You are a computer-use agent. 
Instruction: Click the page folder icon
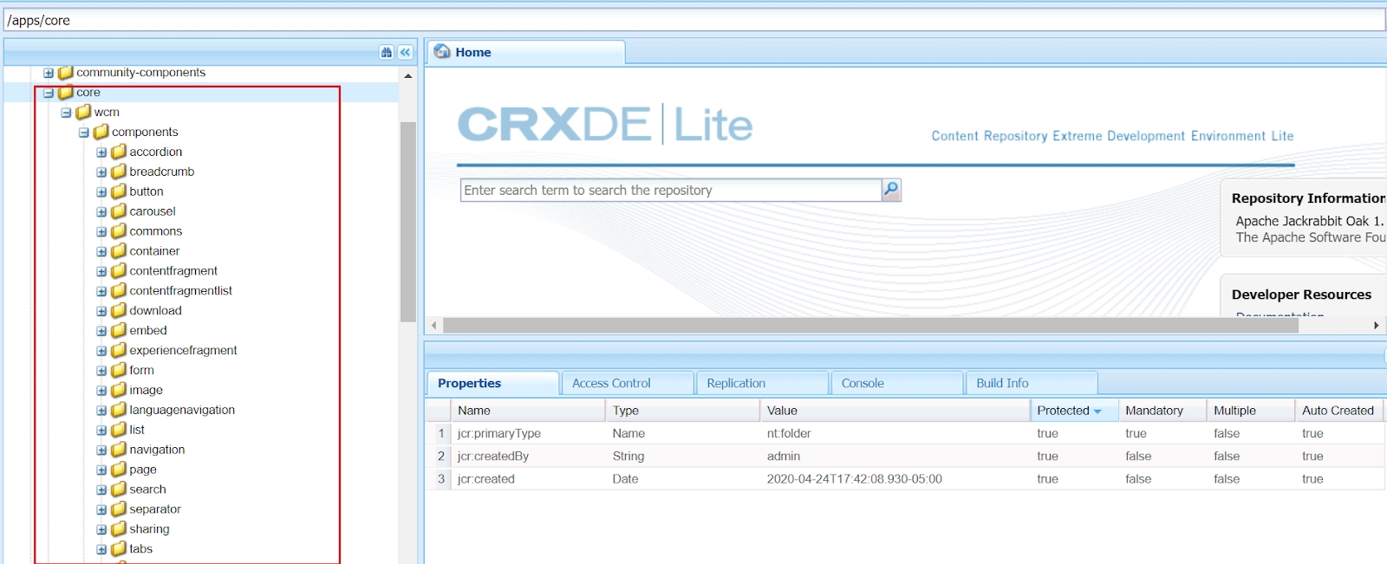tap(119, 470)
